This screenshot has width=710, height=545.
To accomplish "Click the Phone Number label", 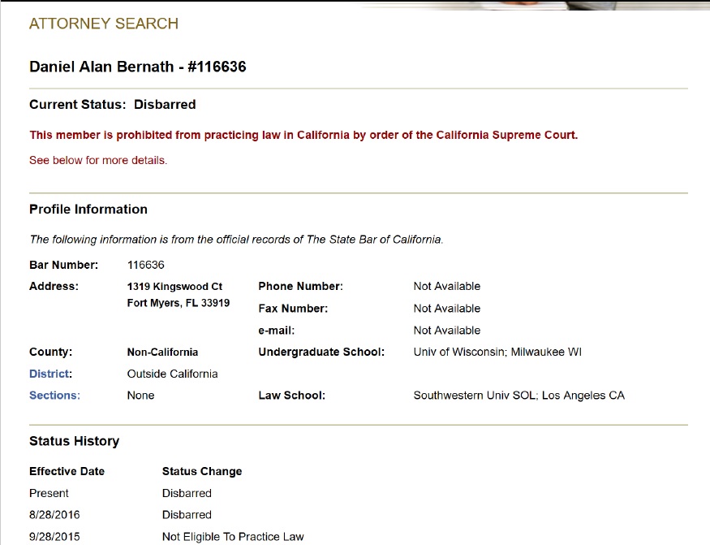I will tap(300, 286).
